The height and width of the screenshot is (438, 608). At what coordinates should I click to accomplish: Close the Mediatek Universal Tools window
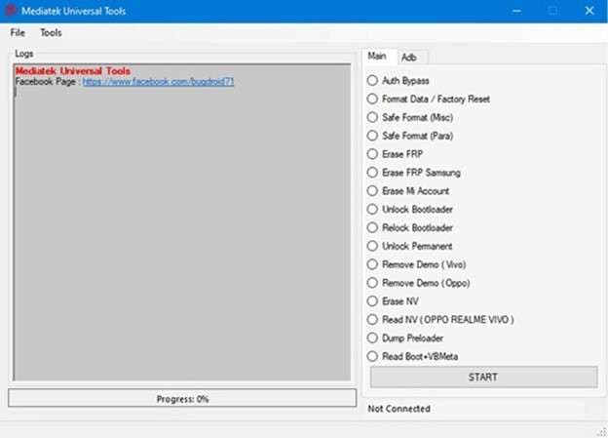coord(589,11)
